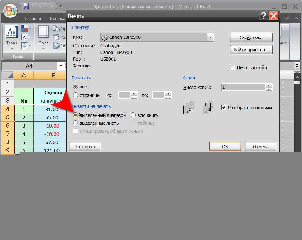Screen dimensions: 302x240
Task: Click the theme fonts icon
Action: (x=25, y=37)
